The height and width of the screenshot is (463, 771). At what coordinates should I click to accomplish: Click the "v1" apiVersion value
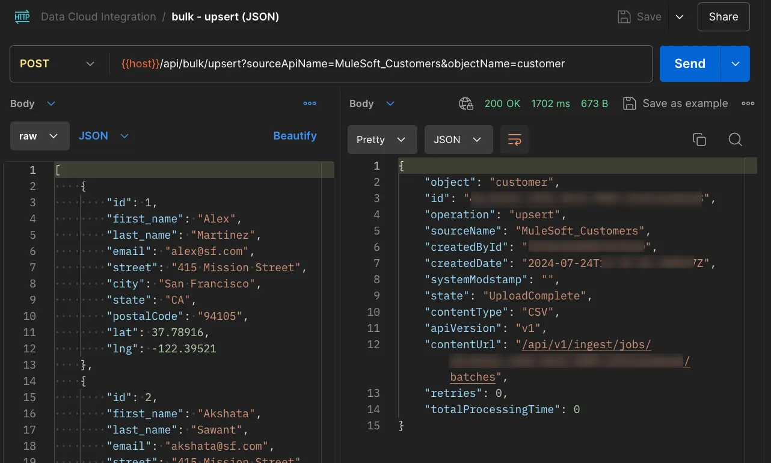click(529, 328)
